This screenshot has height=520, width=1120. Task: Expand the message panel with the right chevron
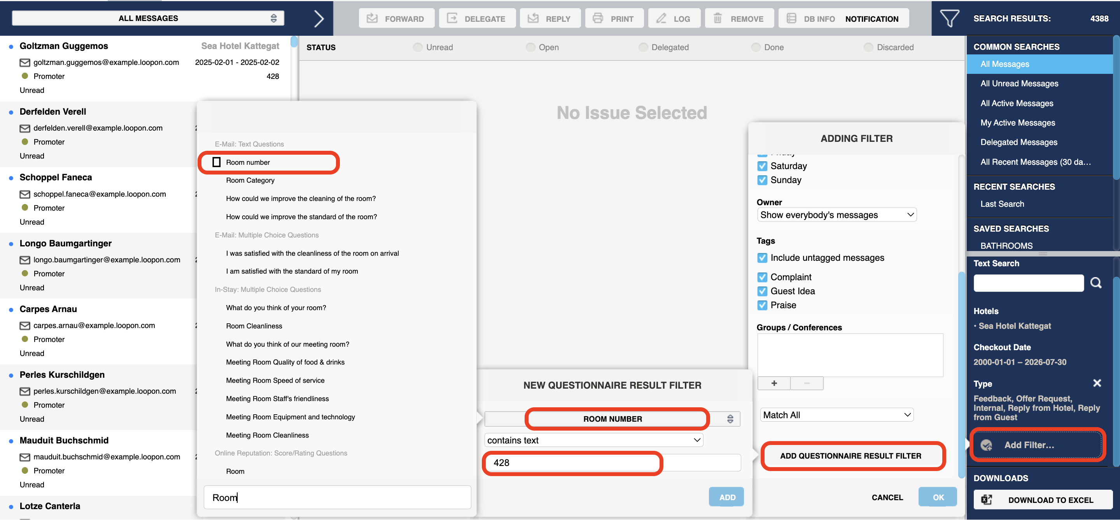319,19
